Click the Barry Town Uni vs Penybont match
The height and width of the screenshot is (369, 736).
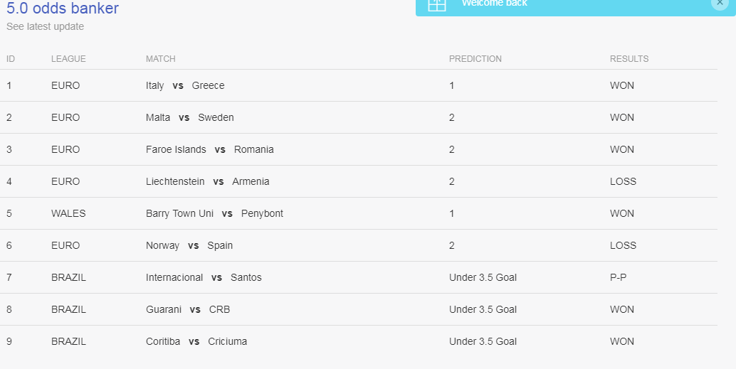click(214, 213)
